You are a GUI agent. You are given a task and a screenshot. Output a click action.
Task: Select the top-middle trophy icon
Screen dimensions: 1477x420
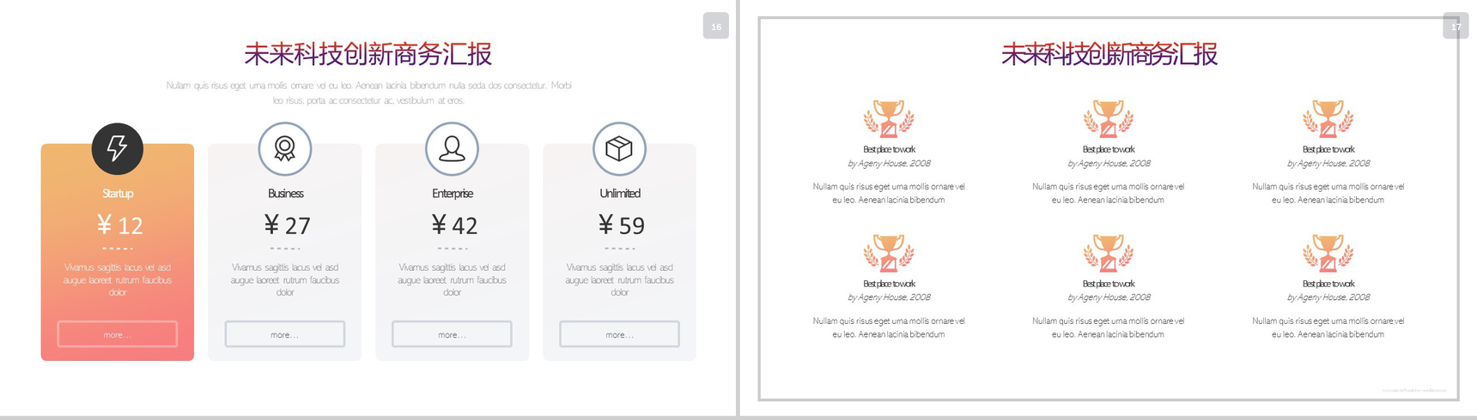coord(1109,119)
